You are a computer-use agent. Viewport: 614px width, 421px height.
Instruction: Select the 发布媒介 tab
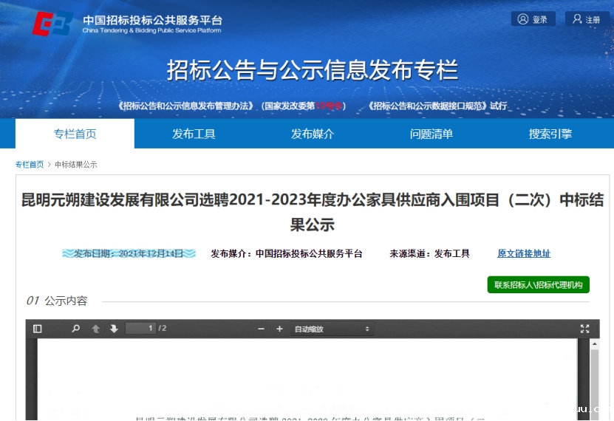[x=313, y=134]
